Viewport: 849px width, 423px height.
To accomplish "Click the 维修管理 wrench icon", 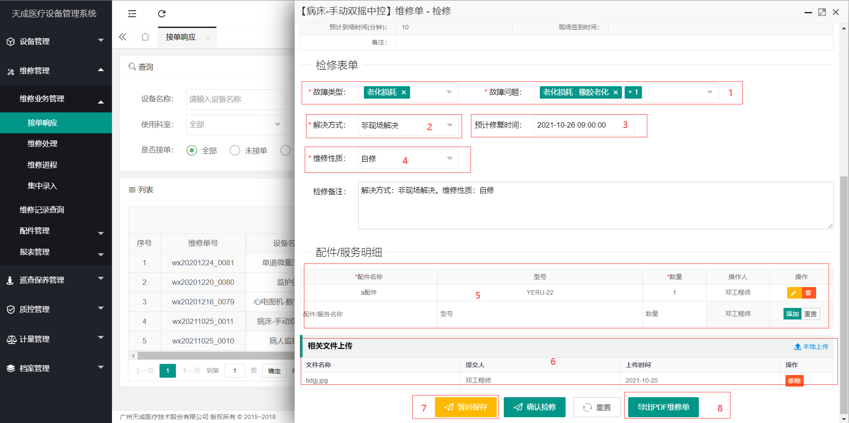I will [x=11, y=71].
